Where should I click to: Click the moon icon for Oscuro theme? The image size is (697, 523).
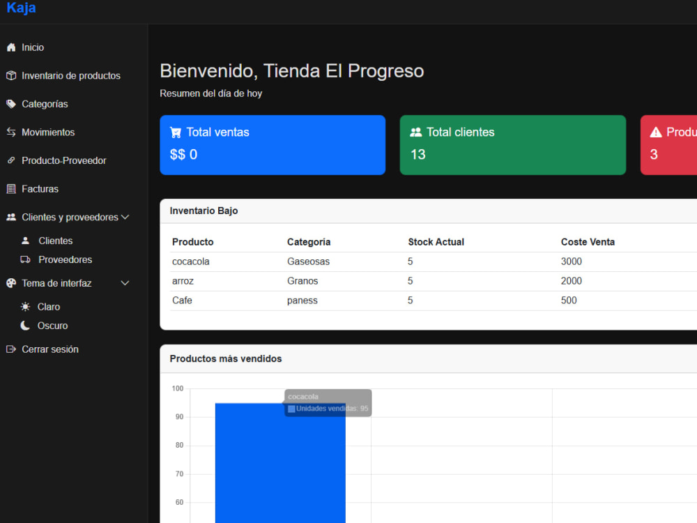(x=25, y=326)
